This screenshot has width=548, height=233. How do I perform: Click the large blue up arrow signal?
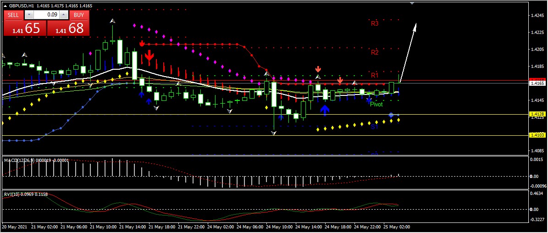325,110
